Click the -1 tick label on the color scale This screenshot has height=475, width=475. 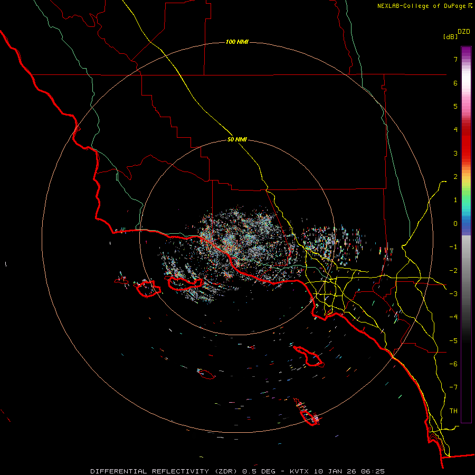click(x=453, y=247)
